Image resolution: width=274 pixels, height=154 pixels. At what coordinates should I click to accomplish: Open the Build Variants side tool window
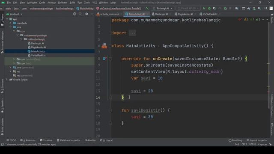(x=2, y=127)
